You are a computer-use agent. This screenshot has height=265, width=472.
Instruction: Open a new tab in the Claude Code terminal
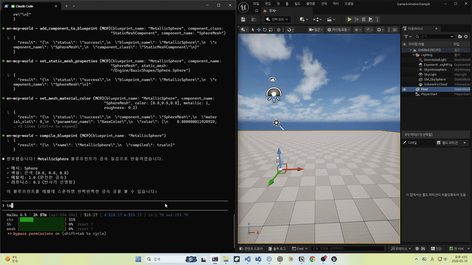[x=66, y=6]
